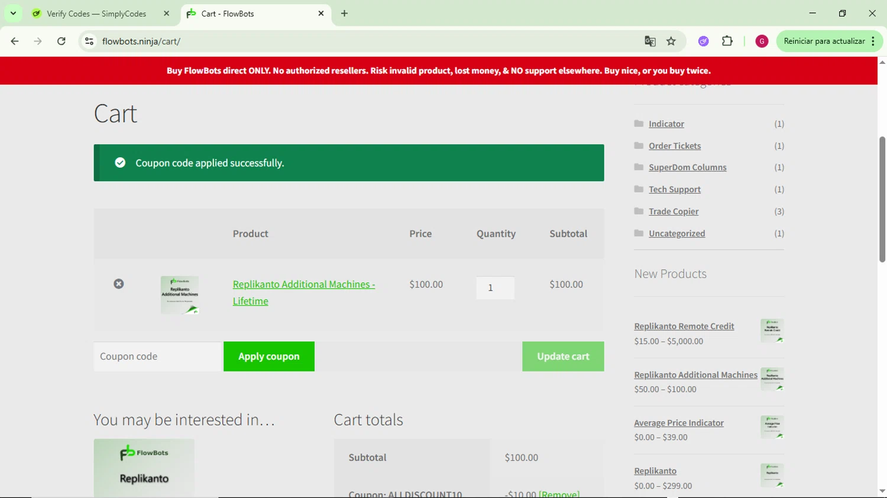Close the Verify Codes SimplyCodes tab
The width and height of the screenshot is (887, 498).
[167, 13]
